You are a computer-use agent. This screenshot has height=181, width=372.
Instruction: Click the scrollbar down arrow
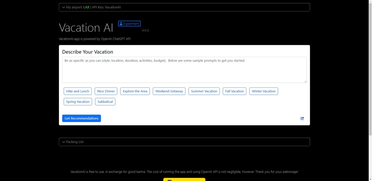[370, 179]
